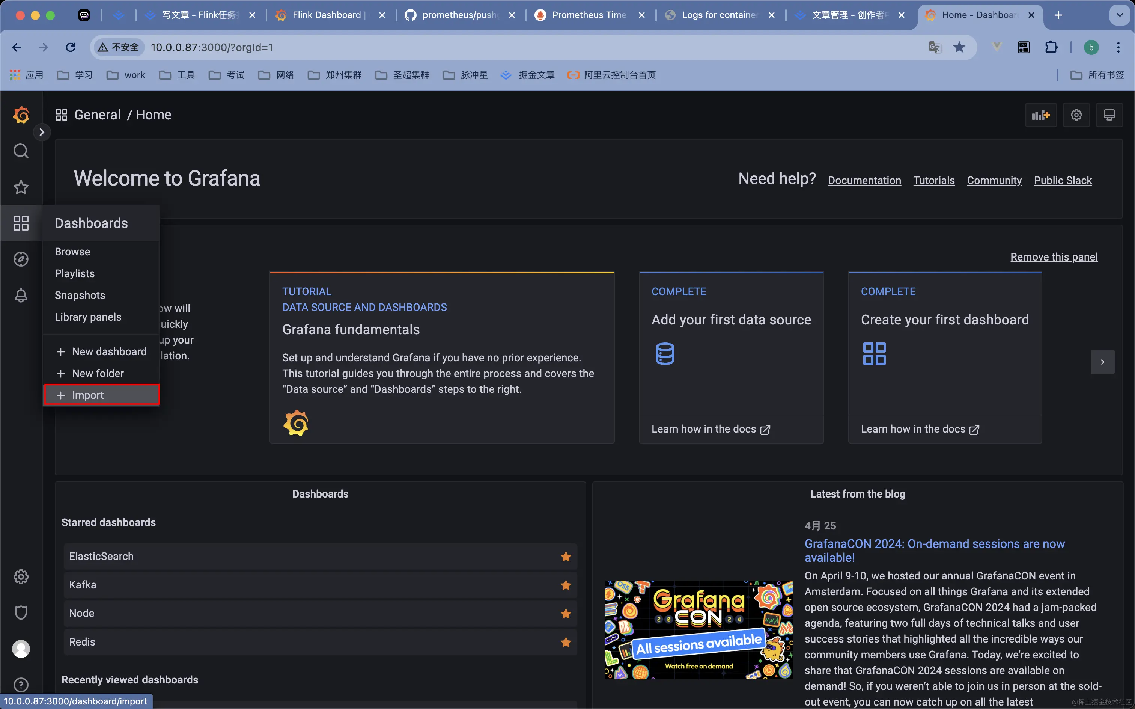Show next setup card with right arrow
The width and height of the screenshot is (1135, 709).
click(x=1102, y=362)
